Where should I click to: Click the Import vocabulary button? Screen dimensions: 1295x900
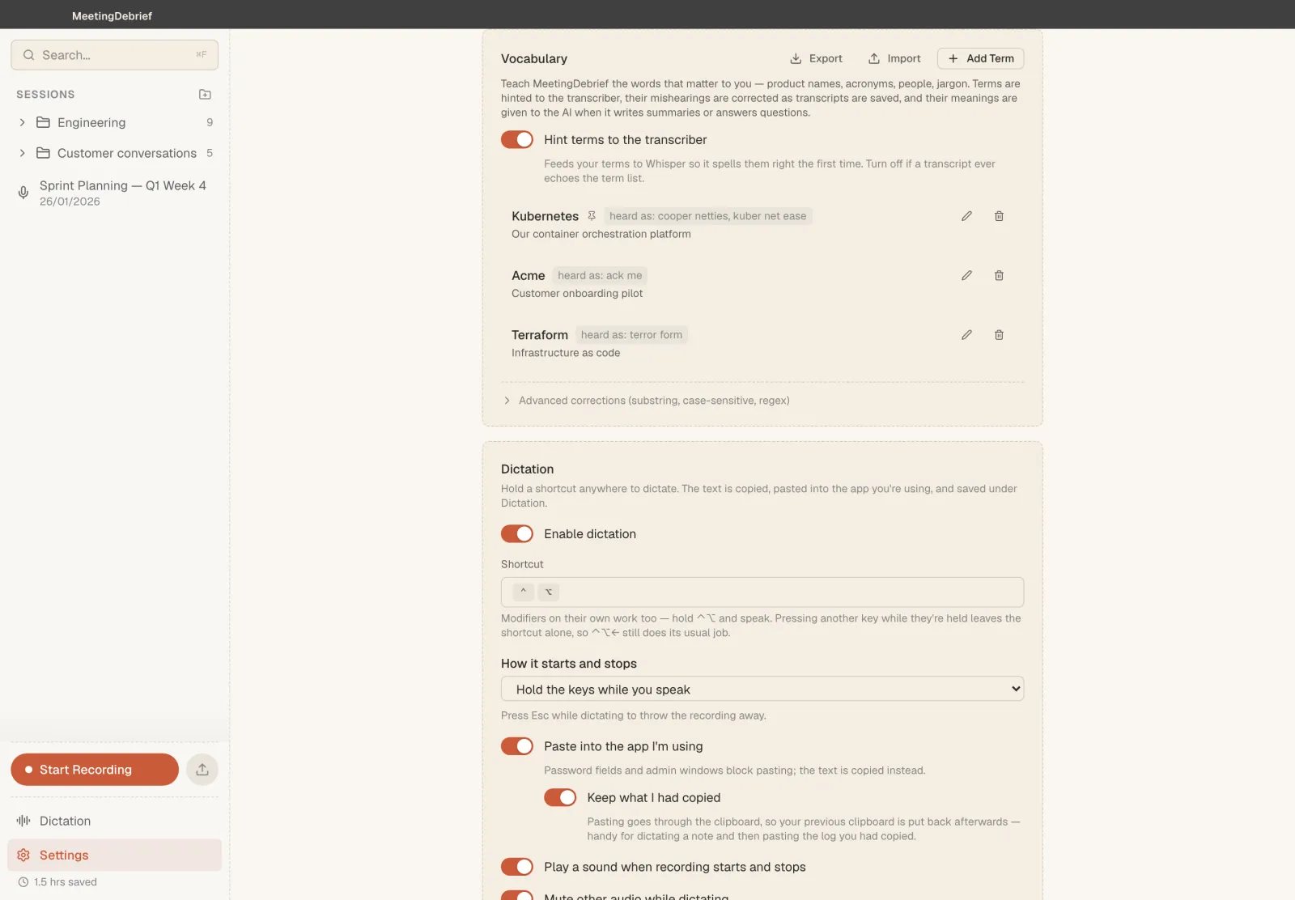coord(894,58)
